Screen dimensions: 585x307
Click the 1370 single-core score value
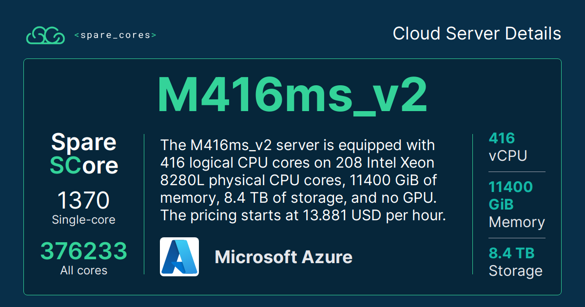83,200
